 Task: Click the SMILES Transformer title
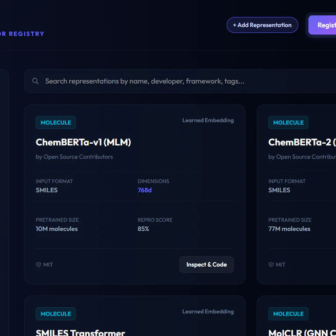pos(81,332)
